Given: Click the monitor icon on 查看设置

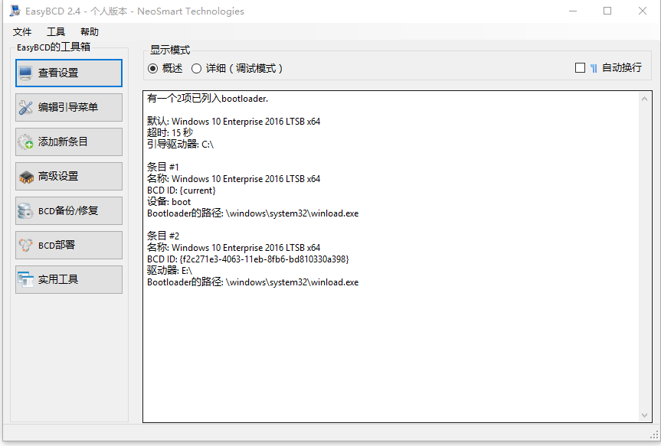Looking at the screenshot, I should point(25,73).
